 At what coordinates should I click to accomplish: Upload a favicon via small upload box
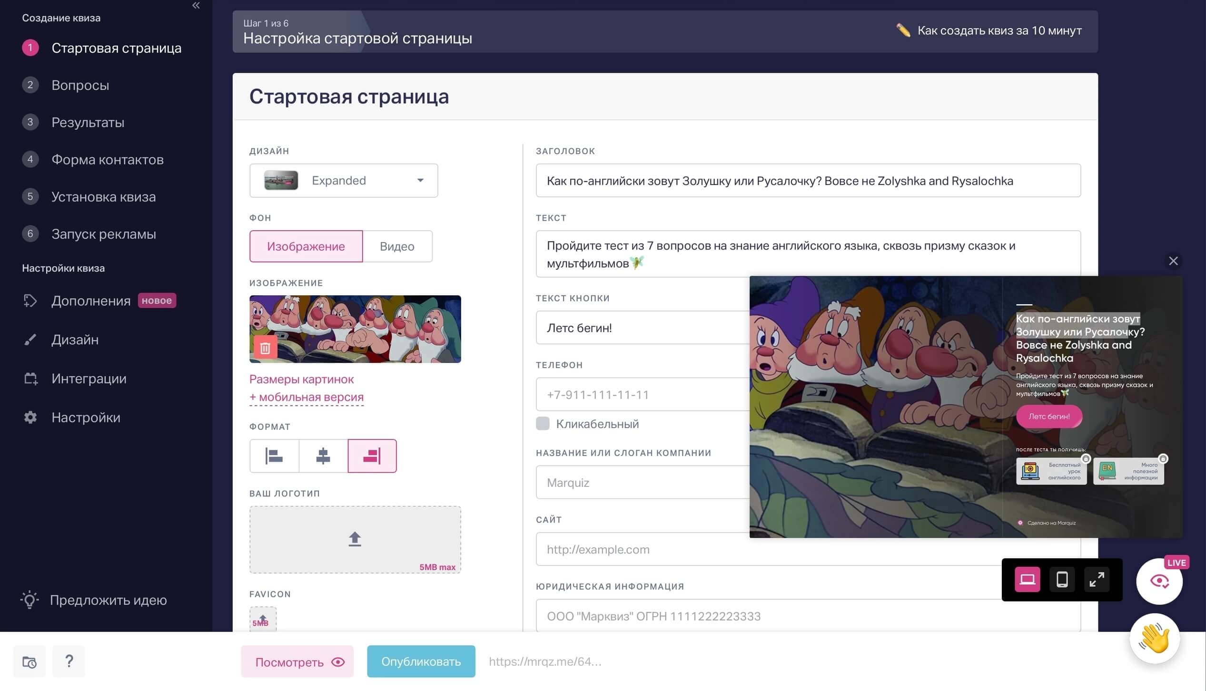[263, 619]
